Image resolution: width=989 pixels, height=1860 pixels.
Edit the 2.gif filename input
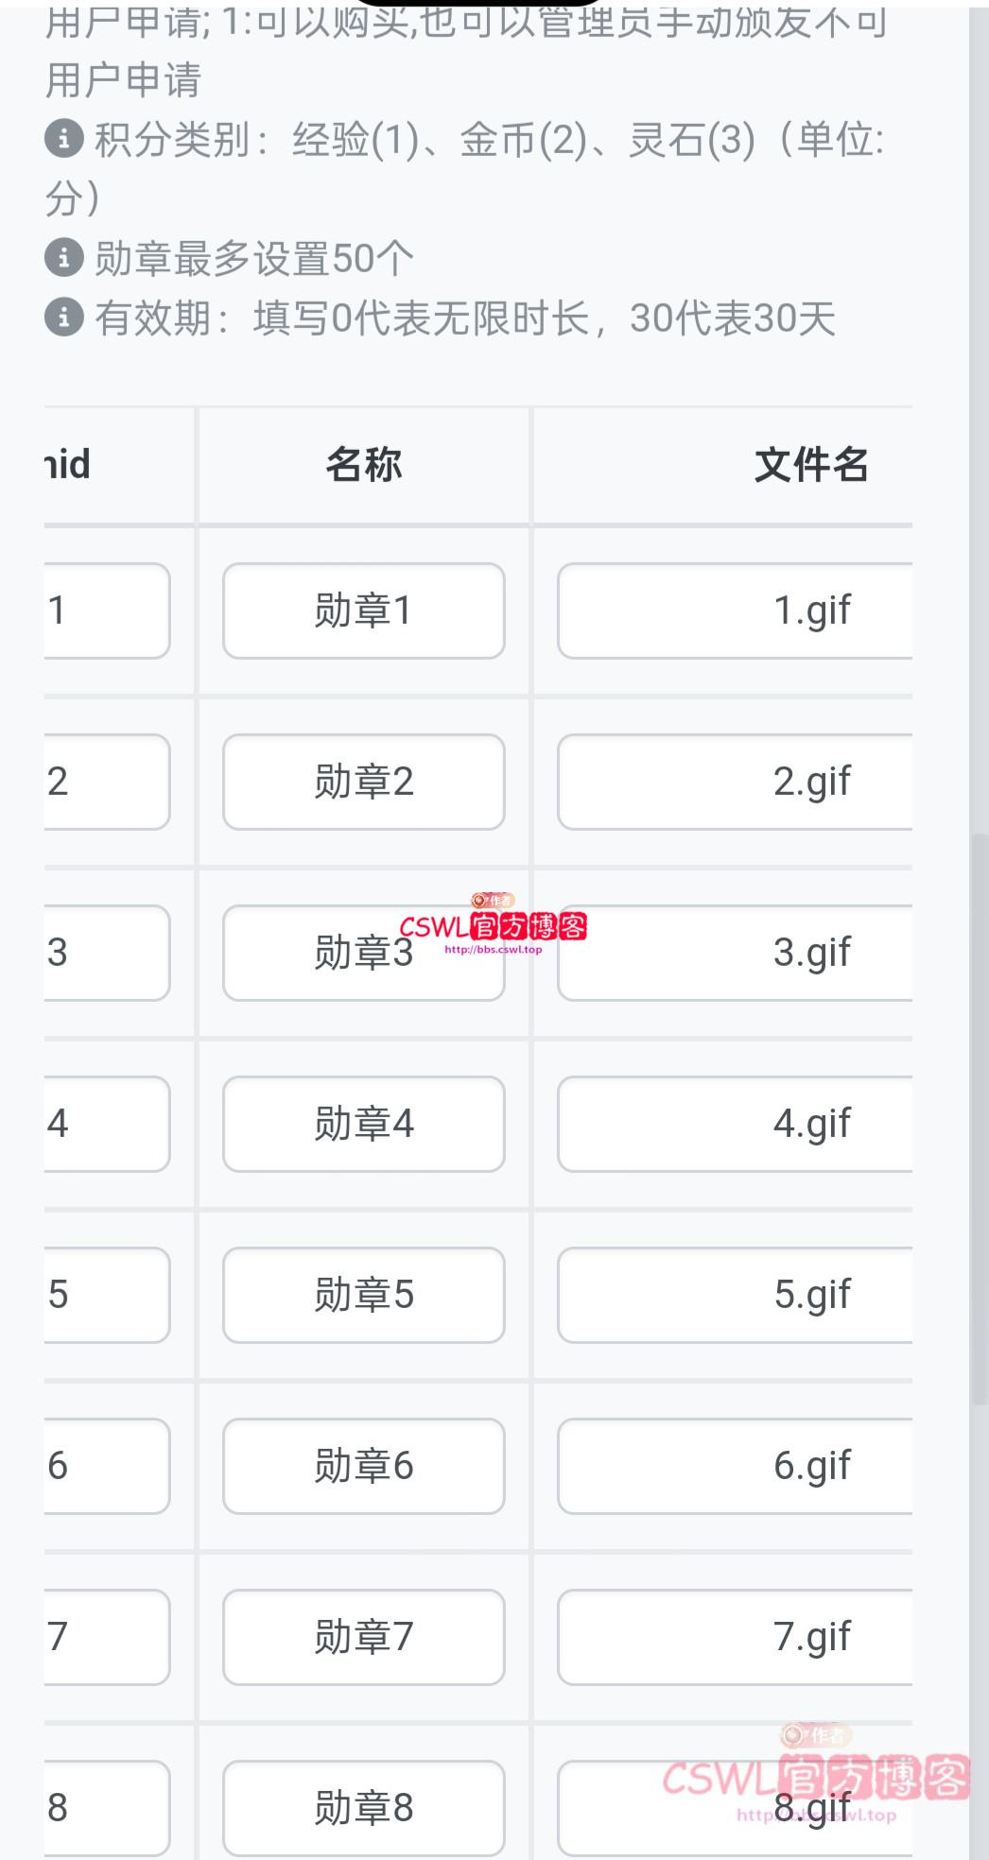pyautogui.click(x=736, y=782)
